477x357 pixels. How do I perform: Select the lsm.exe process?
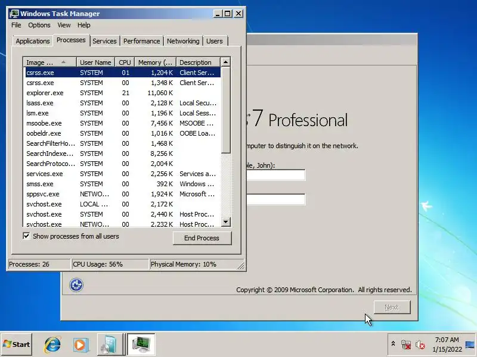(123, 113)
